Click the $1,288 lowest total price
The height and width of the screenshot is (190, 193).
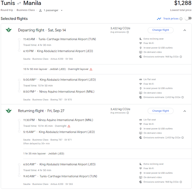(182, 3)
